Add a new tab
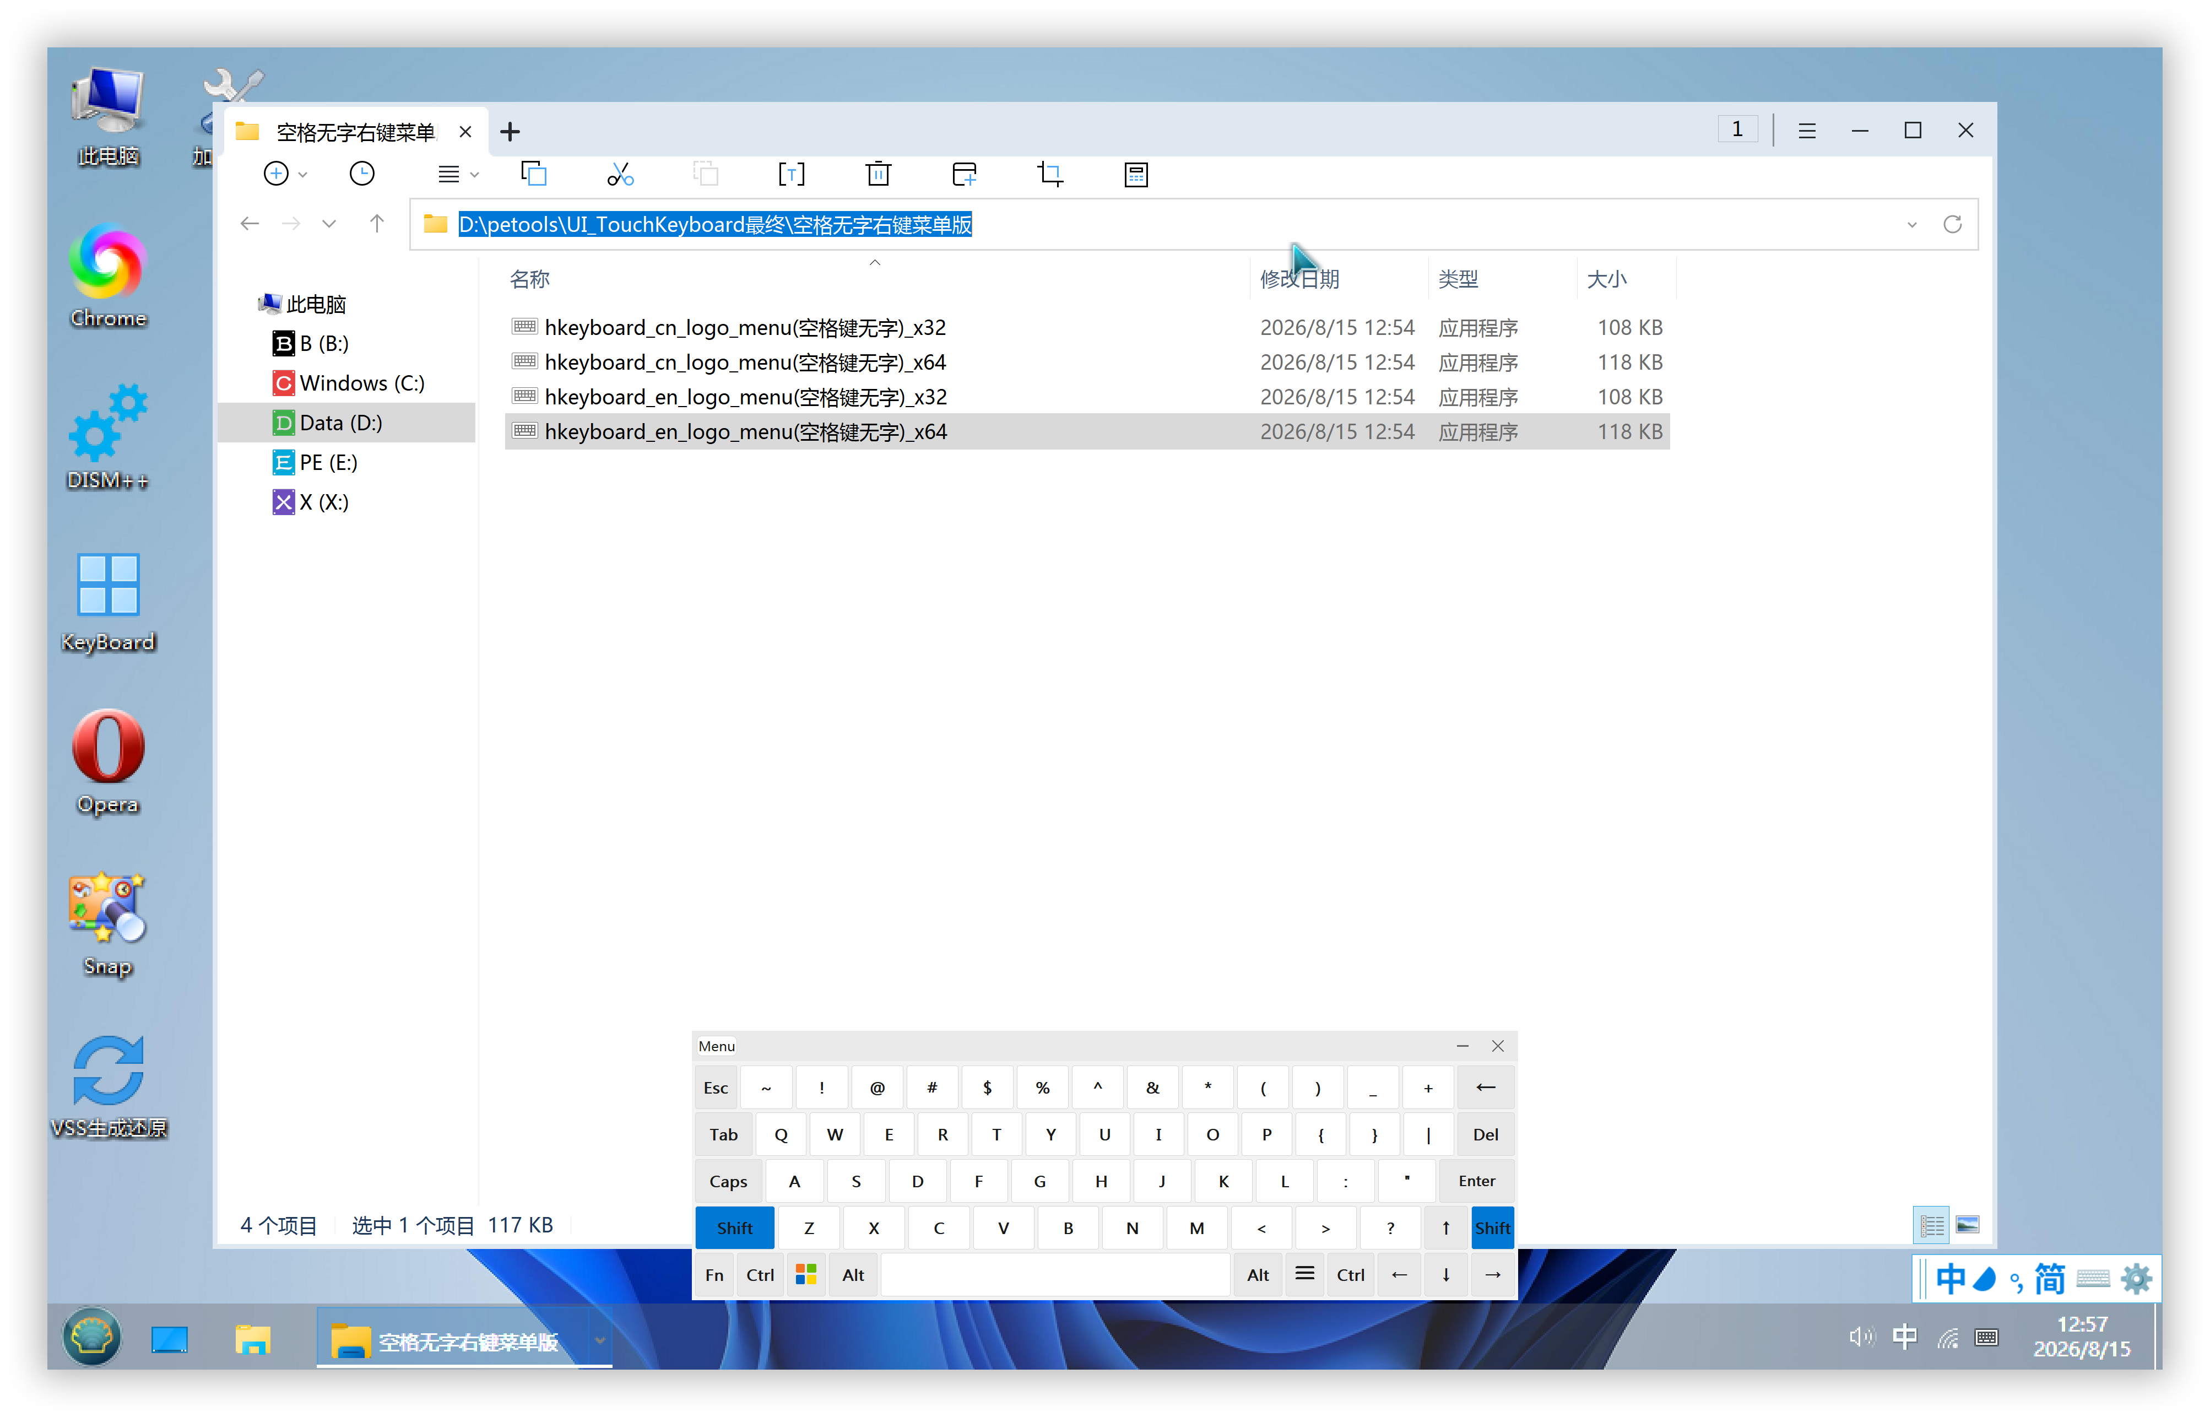This screenshot has width=2210, height=1417. [x=510, y=132]
